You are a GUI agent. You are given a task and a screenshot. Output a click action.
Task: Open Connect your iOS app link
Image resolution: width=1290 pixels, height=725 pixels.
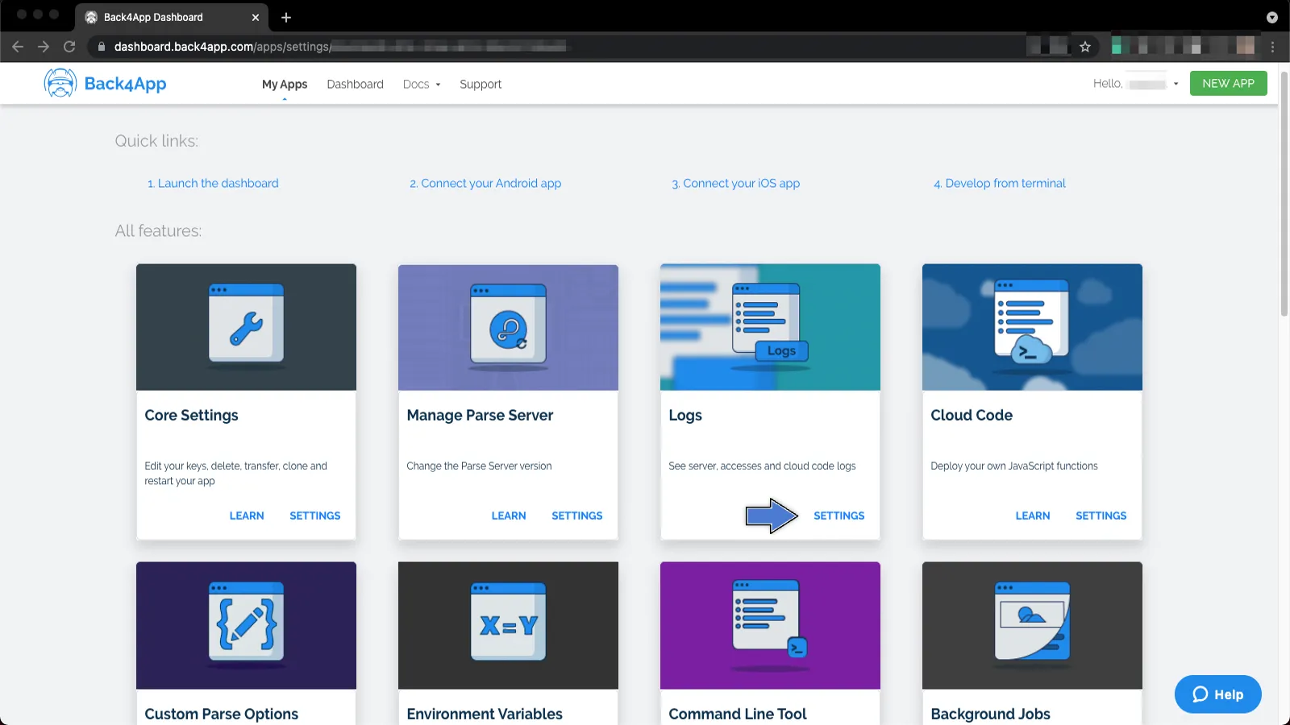tap(736, 183)
